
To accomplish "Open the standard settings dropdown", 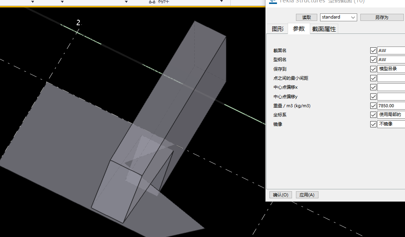I will pos(338,17).
